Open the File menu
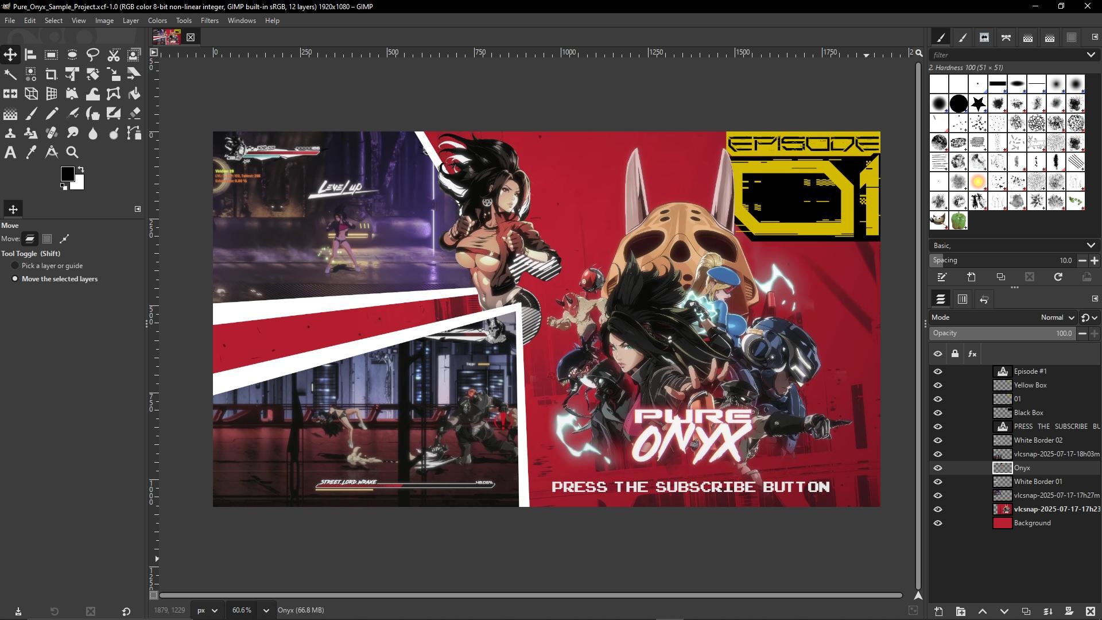1102x620 pixels. point(10,21)
